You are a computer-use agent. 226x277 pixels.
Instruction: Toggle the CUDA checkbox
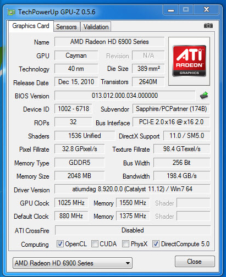coord(95,244)
